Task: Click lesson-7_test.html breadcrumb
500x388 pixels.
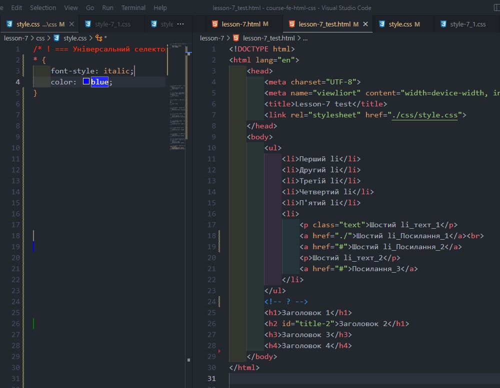Action: [x=268, y=38]
